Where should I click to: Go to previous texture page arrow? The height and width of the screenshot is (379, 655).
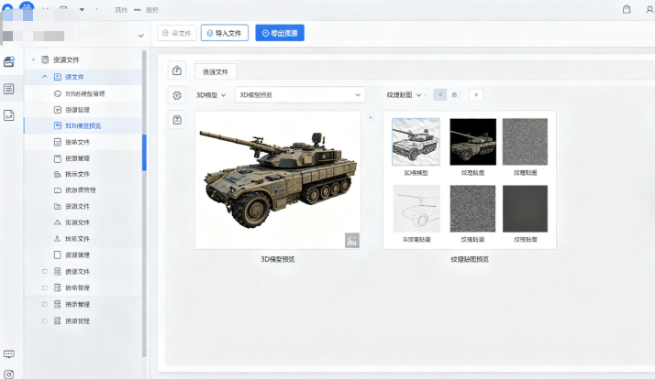click(440, 94)
